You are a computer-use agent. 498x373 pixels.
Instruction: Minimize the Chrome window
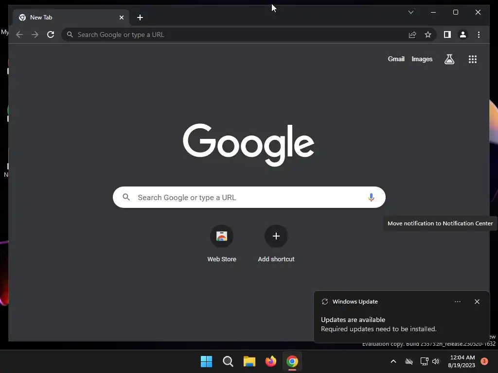tap(433, 12)
